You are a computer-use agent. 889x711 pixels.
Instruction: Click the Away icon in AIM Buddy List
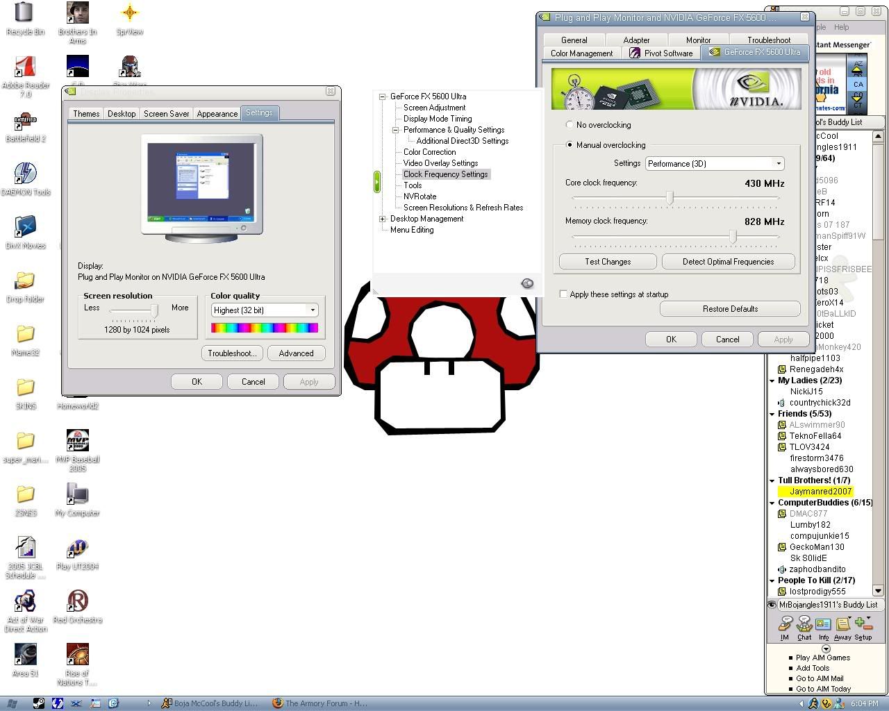[842, 628]
